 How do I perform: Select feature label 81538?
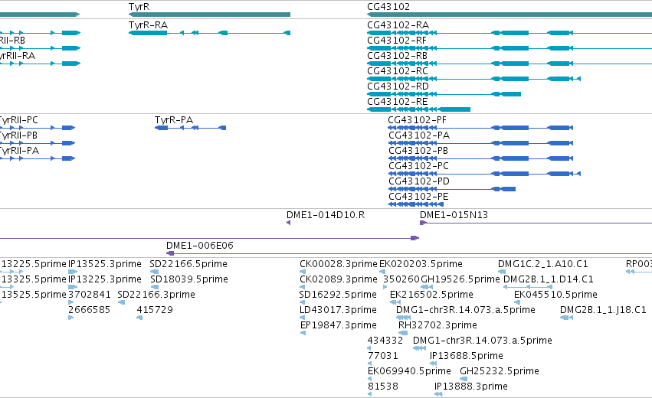point(383,387)
